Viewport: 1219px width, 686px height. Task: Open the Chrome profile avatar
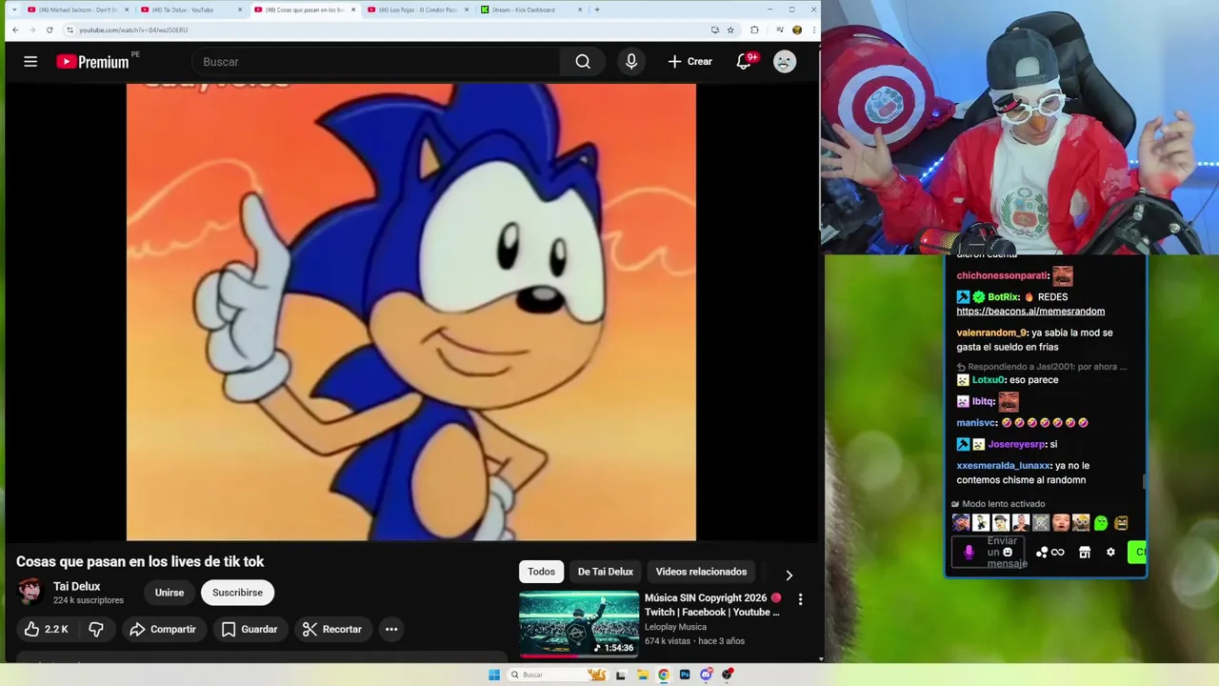pyautogui.click(x=797, y=30)
